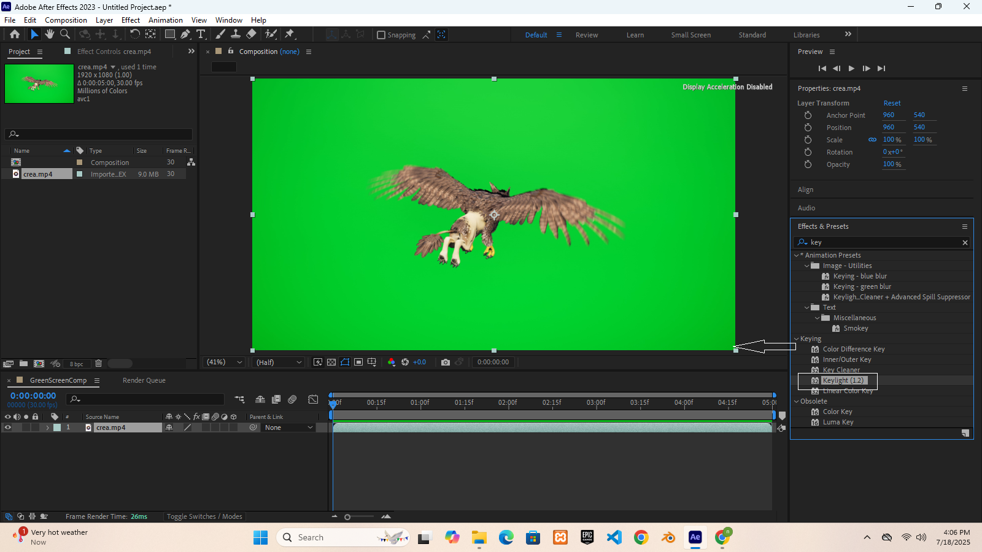Select the Rectangle shape tool
Image resolution: width=982 pixels, height=552 pixels.
170,34
